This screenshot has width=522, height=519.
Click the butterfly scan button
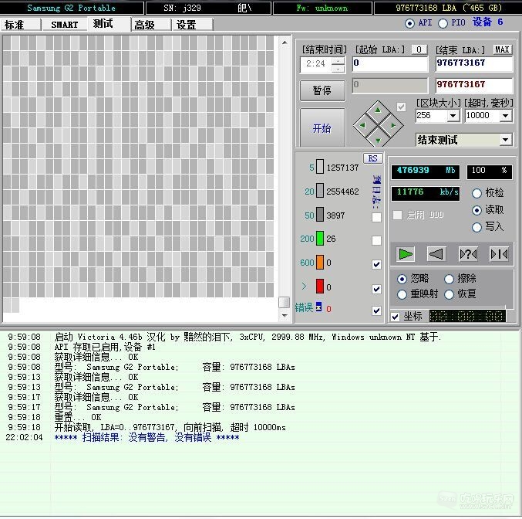(x=499, y=254)
